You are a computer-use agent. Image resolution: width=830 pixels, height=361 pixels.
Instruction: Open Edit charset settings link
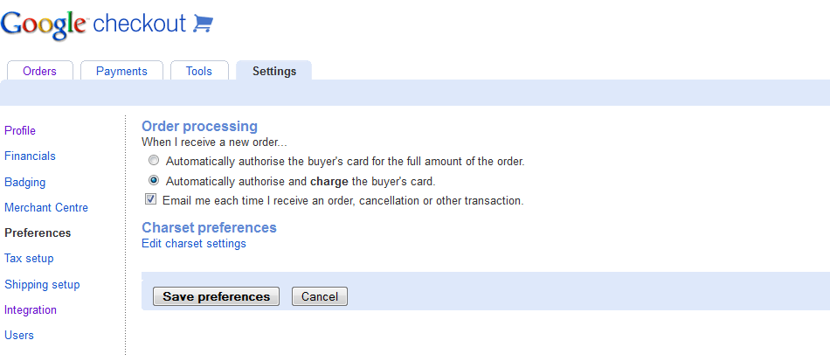[x=194, y=244]
